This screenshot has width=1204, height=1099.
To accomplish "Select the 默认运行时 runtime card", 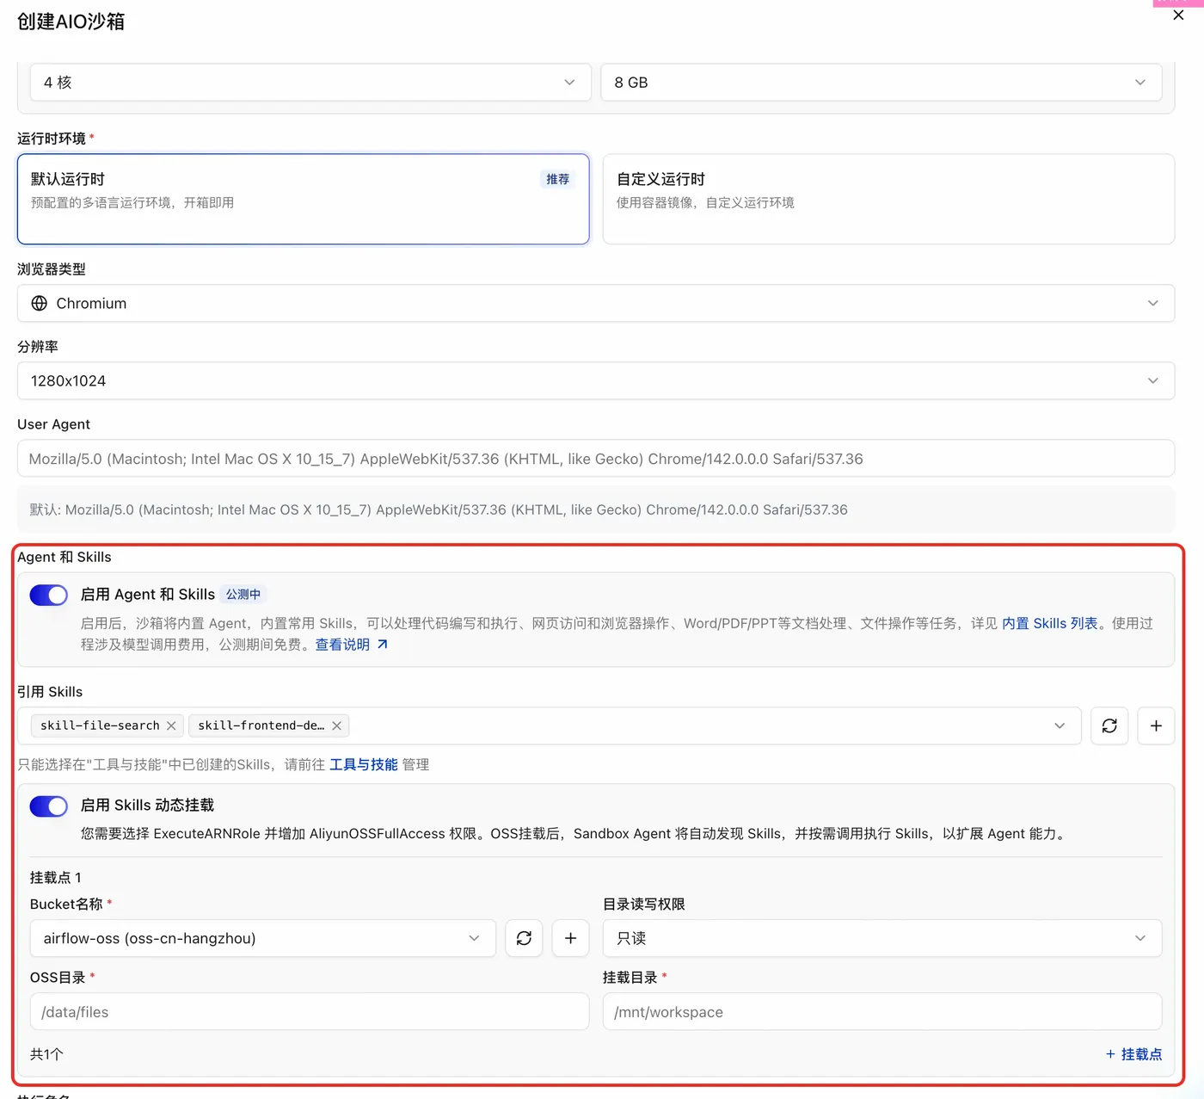I will 304,199.
